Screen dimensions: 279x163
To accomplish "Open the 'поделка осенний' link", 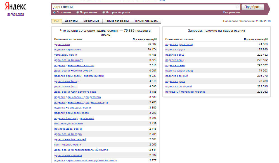I will 176,76.
